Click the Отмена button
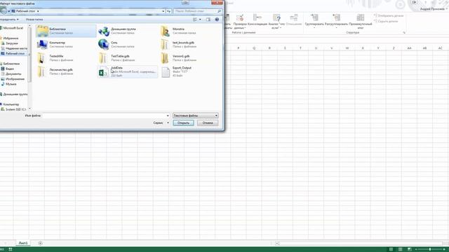 (x=208, y=123)
